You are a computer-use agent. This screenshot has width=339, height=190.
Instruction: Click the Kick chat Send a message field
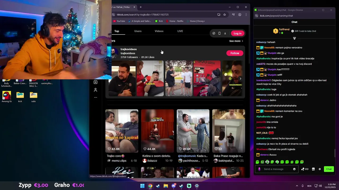pyautogui.click(x=277, y=169)
